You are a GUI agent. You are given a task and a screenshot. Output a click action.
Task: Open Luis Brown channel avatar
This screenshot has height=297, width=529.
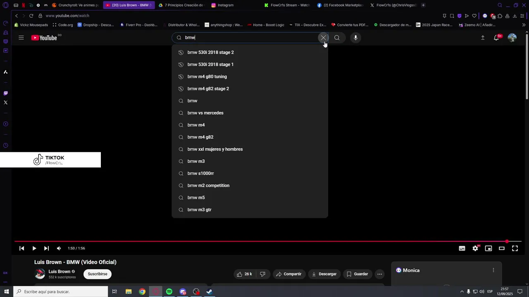point(40,274)
